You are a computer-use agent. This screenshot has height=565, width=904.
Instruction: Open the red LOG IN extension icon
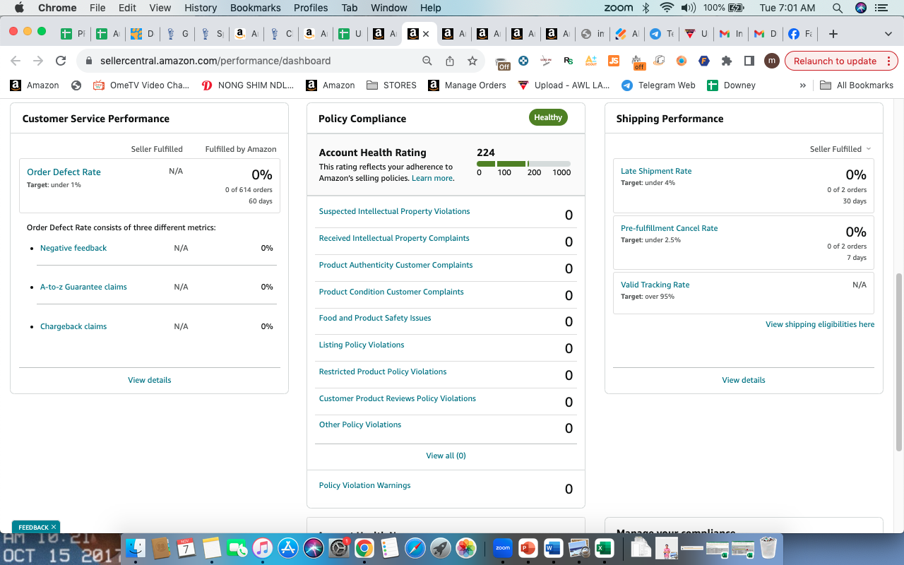[x=546, y=61]
